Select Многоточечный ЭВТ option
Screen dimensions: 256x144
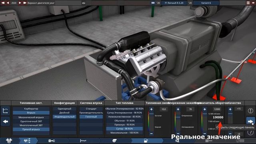31,125
